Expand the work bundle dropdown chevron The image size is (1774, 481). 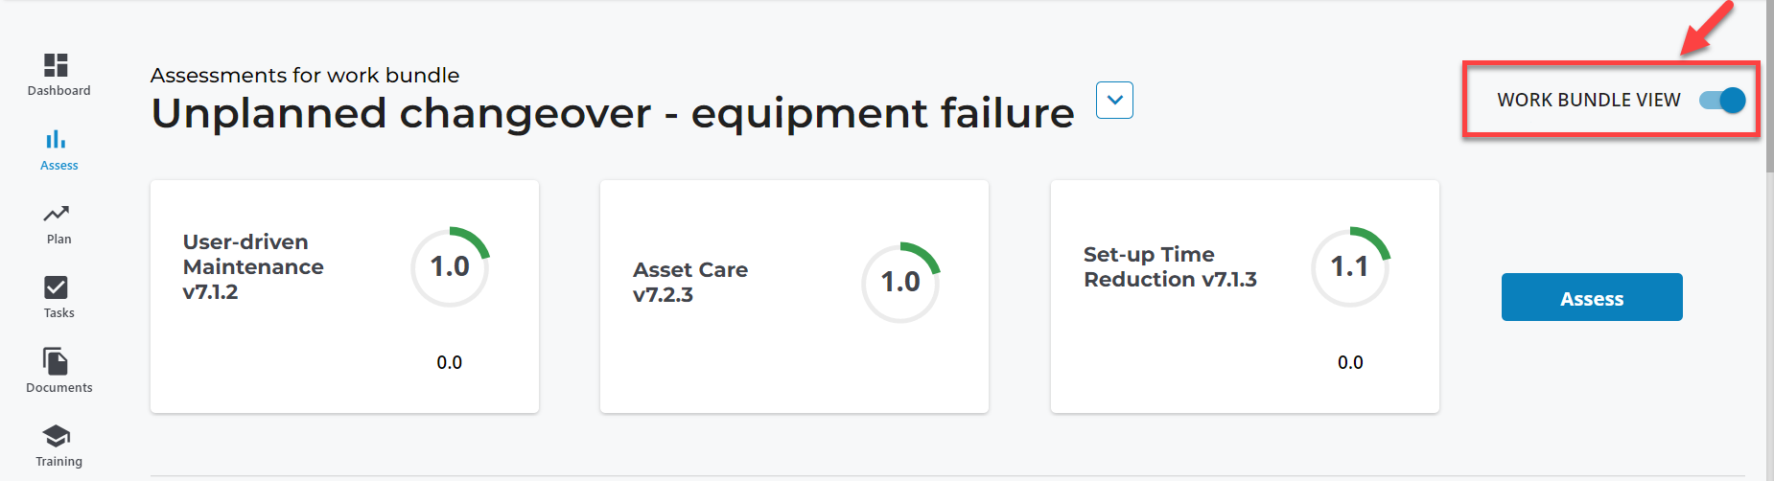point(1114,100)
